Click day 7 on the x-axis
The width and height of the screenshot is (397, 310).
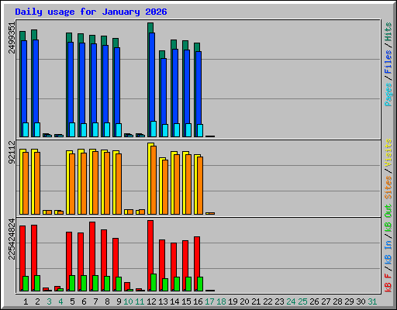(95, 301)
